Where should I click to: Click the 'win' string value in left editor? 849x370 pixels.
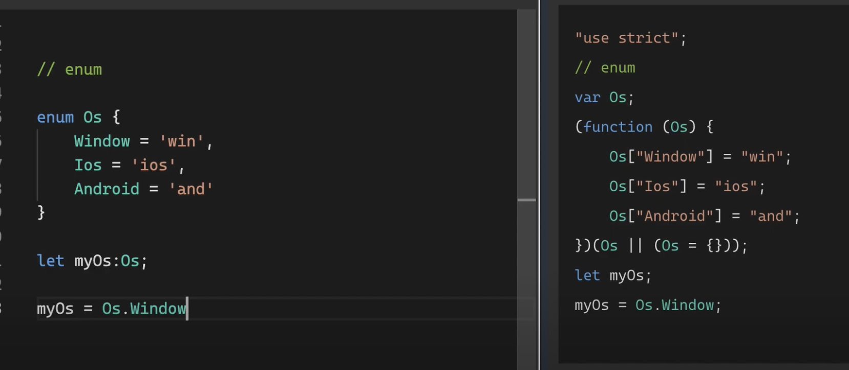click(181, 141)
